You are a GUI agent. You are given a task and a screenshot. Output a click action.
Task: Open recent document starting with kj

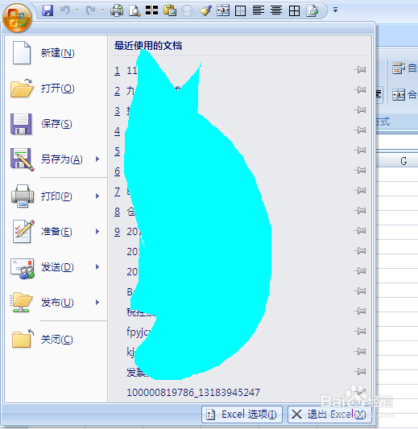(130, 352)
